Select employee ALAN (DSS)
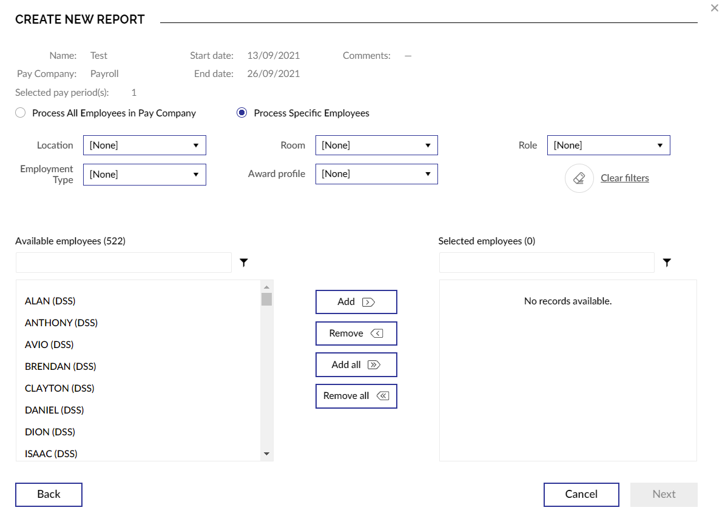 pos(50,301)
